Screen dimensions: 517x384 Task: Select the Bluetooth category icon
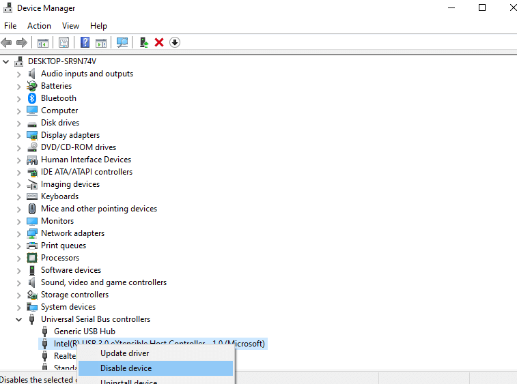point(32,98)
